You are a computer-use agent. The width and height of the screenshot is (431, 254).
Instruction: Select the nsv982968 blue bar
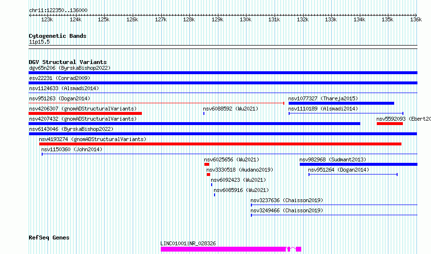click(358, 164)
